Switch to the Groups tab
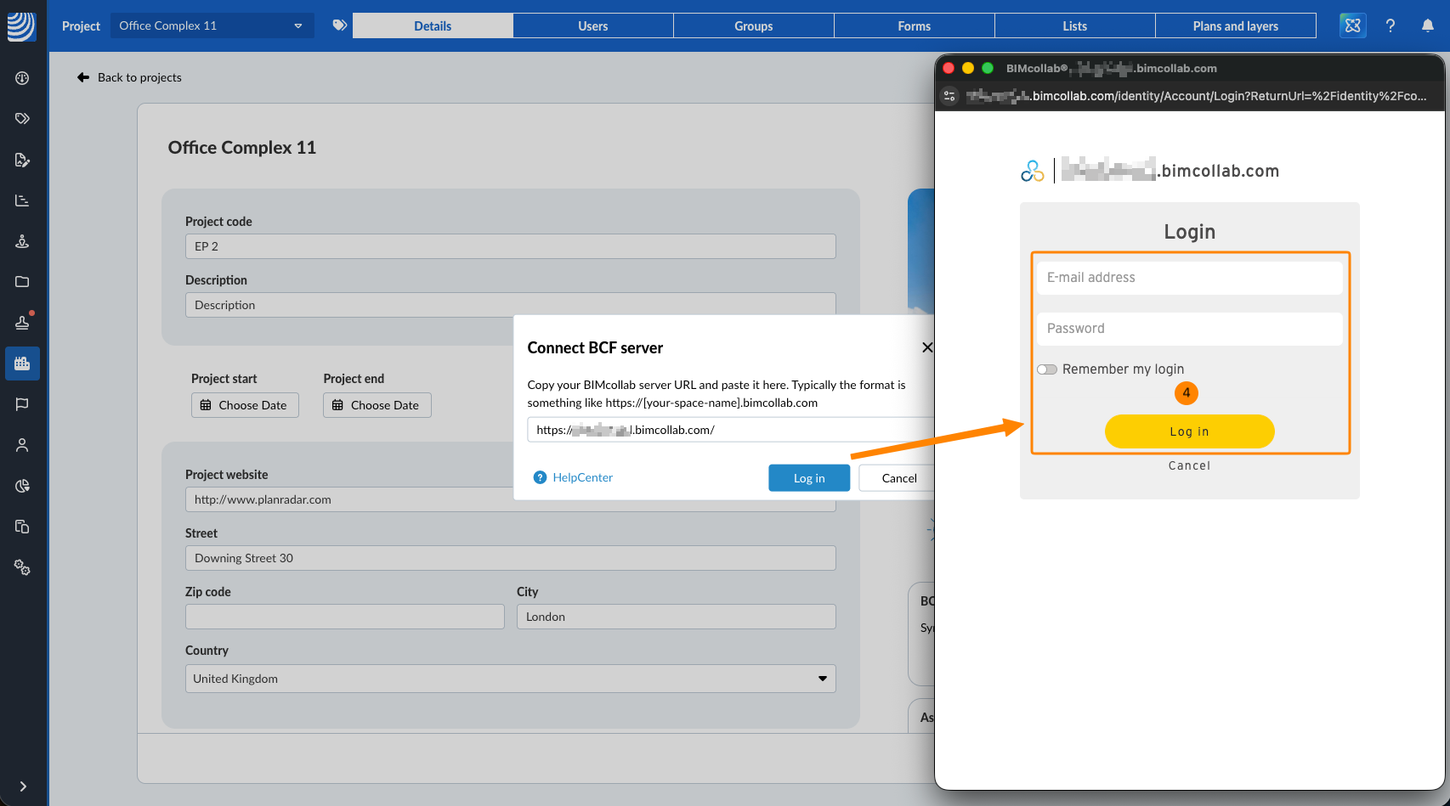Screen dimensions: 1450x806 pyautogui.click(x=754, y=25)
